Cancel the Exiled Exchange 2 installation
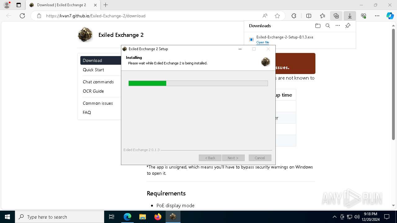 click(260, 158)
